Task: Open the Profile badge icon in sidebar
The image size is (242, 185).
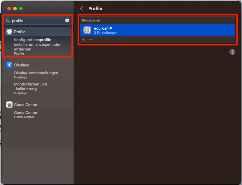Action: (x=9, y=32)
